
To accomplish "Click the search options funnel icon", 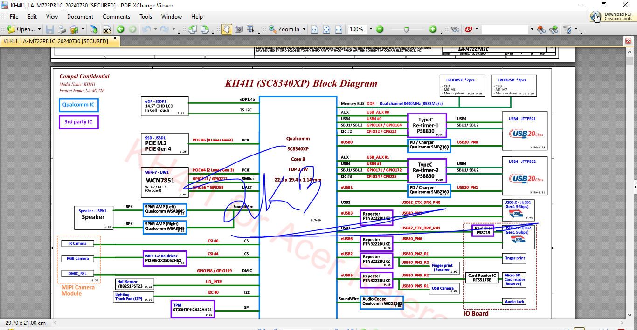I will point(568,29).
